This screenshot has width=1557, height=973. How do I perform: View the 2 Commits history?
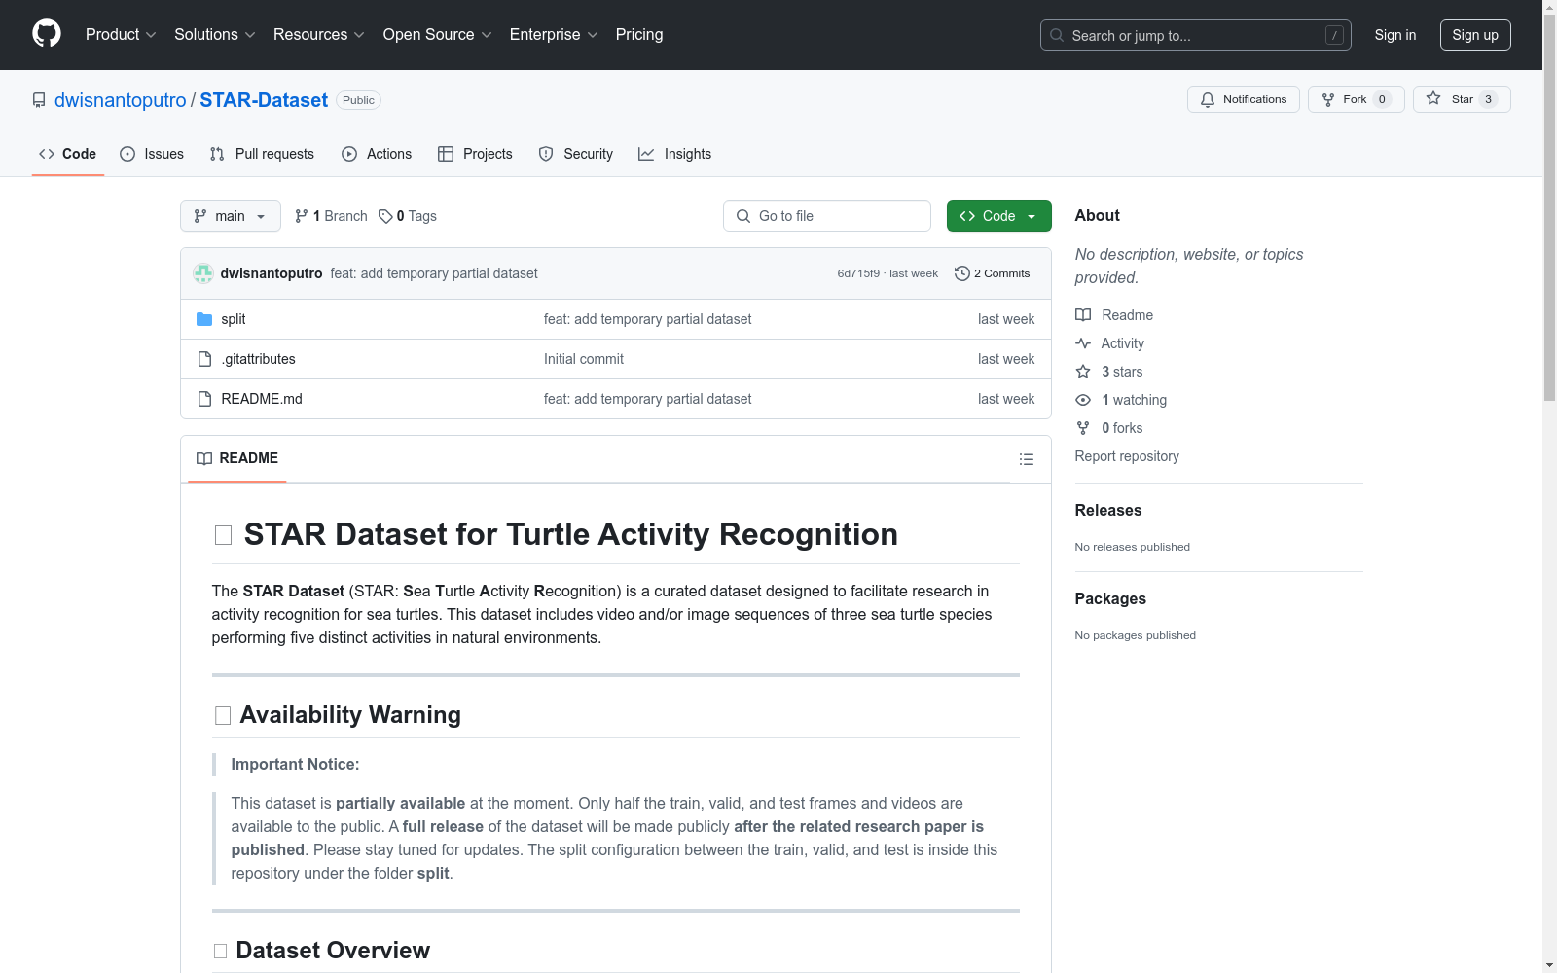click(x=993, y=273)
